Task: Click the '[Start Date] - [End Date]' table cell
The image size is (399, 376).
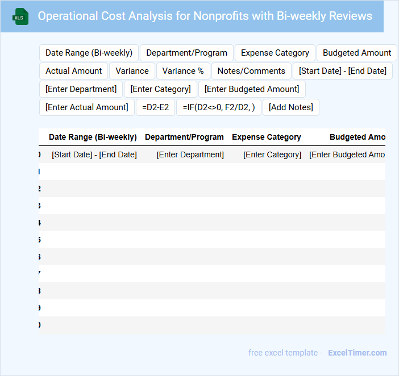Action: [x=94, y=154]
